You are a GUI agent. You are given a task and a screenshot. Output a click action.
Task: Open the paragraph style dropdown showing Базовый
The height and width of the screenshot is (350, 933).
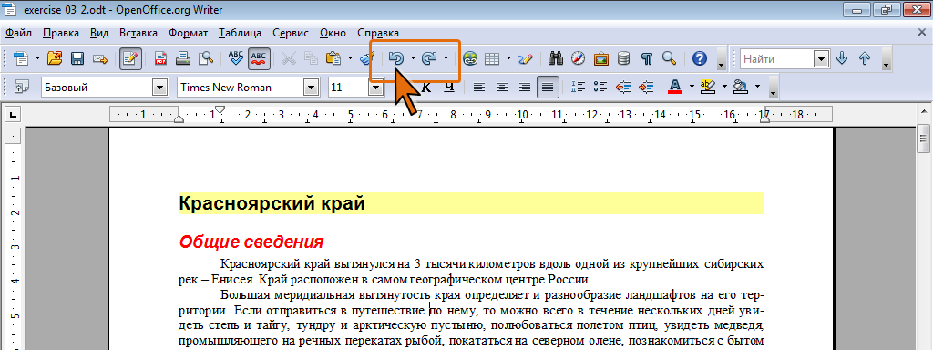click(159, 87)
